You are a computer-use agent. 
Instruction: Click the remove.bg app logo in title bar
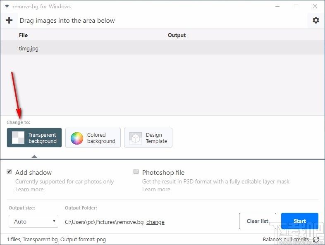click(x=7, y=7)
